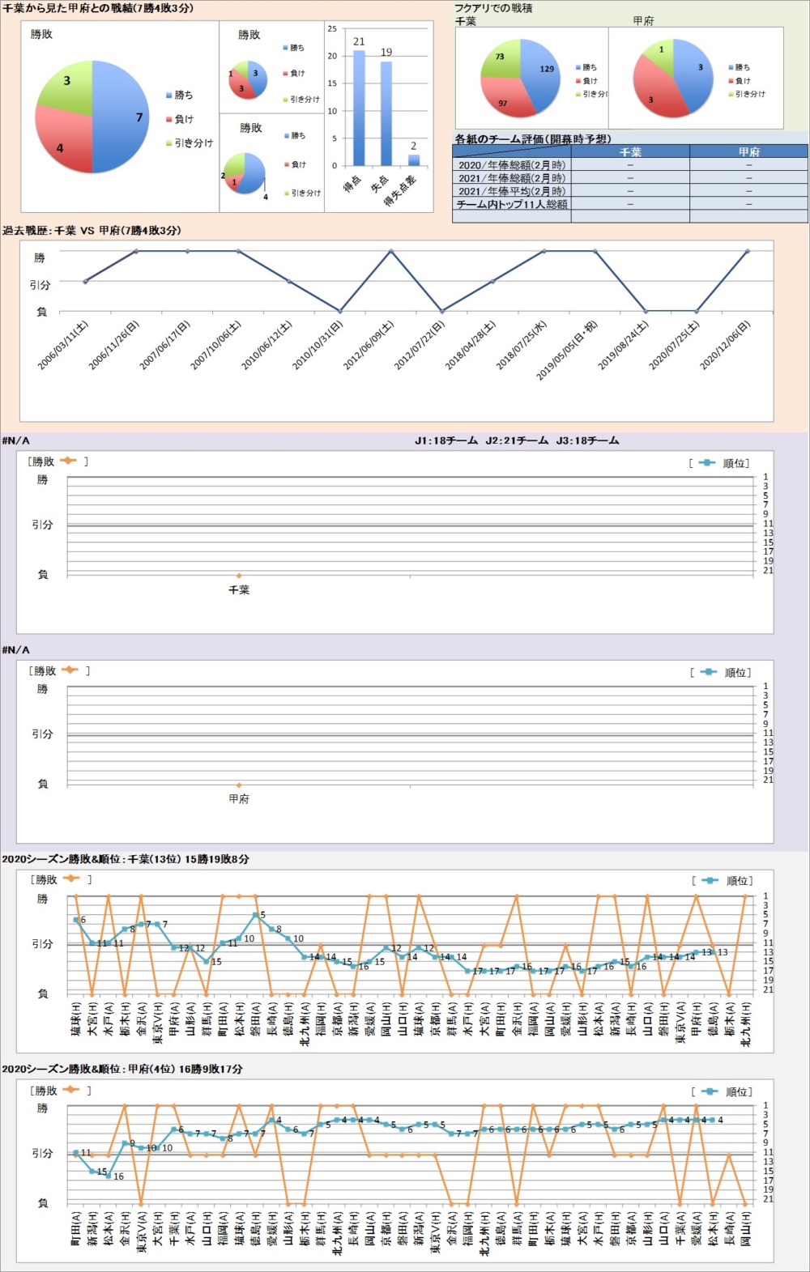Click the 2012/06/09(土) win point on history line
Viewport: 810px width, 1272px height.
[x=391, y=251]
